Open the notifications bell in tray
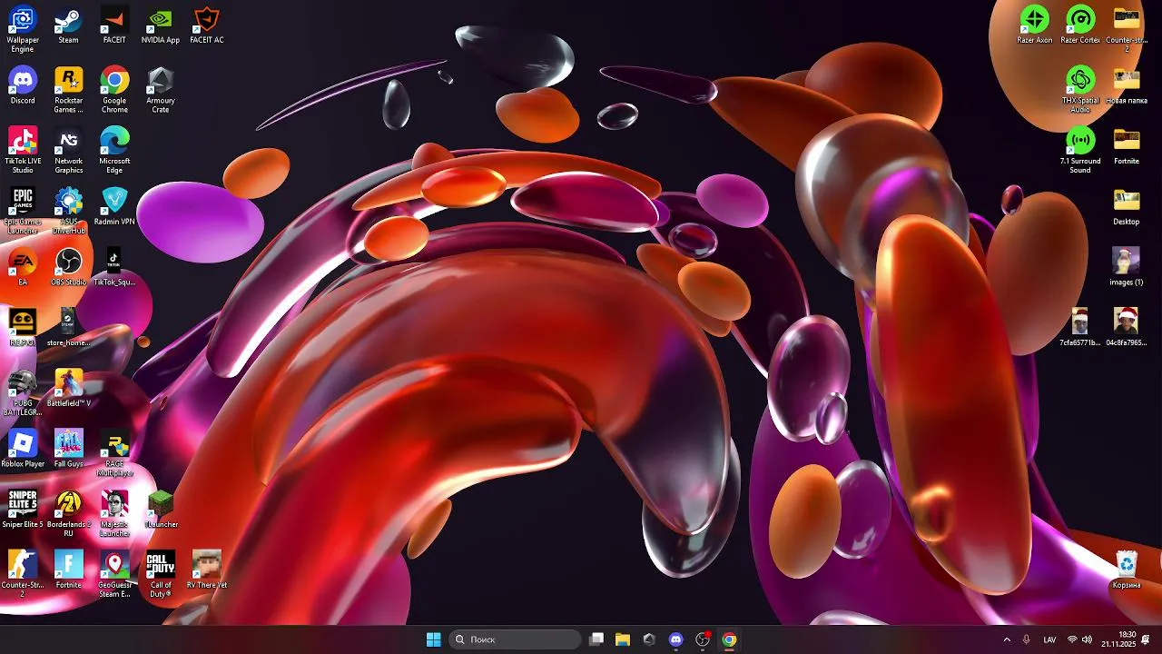Viewport: 1162px width, 654px height. (x=1146, y=639)
